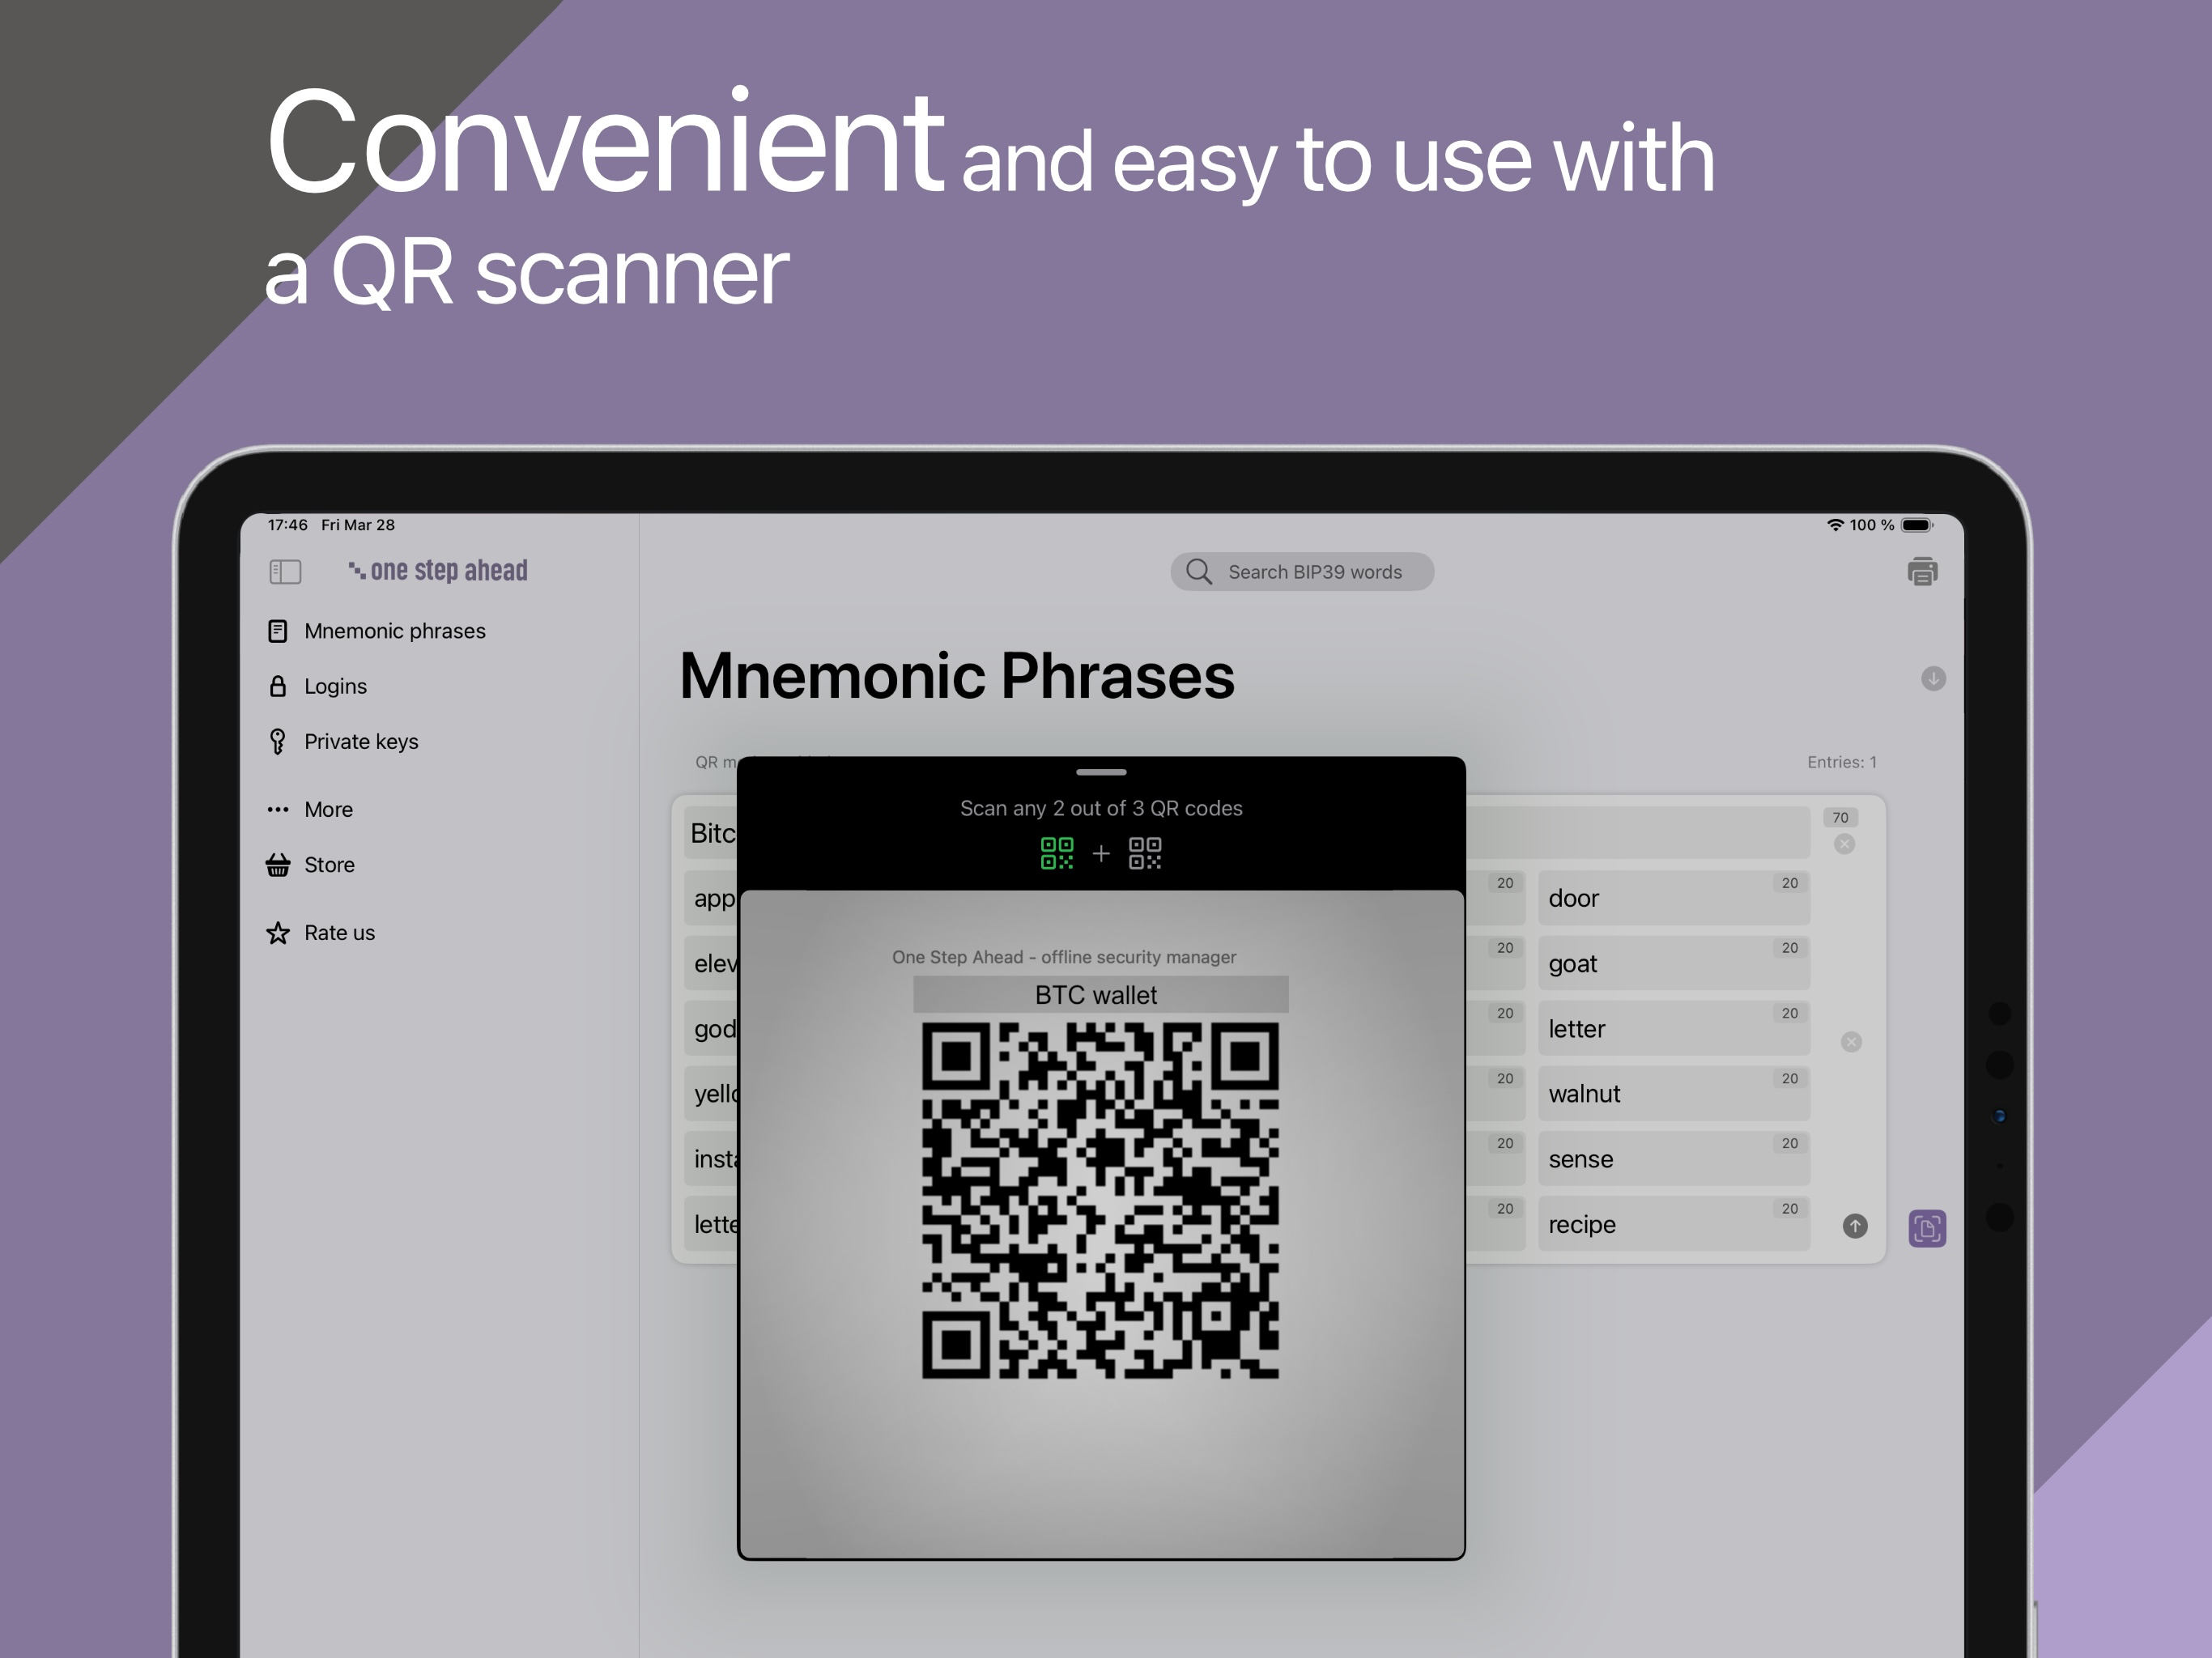Viewport: 2212px width, 1658px height.
Task: Select the word field door
Action: [1674, 898]
